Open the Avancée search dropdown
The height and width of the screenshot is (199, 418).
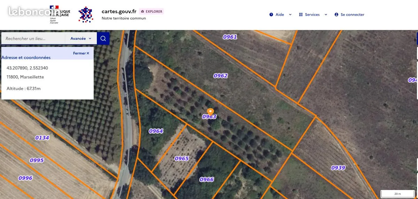click(x=81, y=39)
